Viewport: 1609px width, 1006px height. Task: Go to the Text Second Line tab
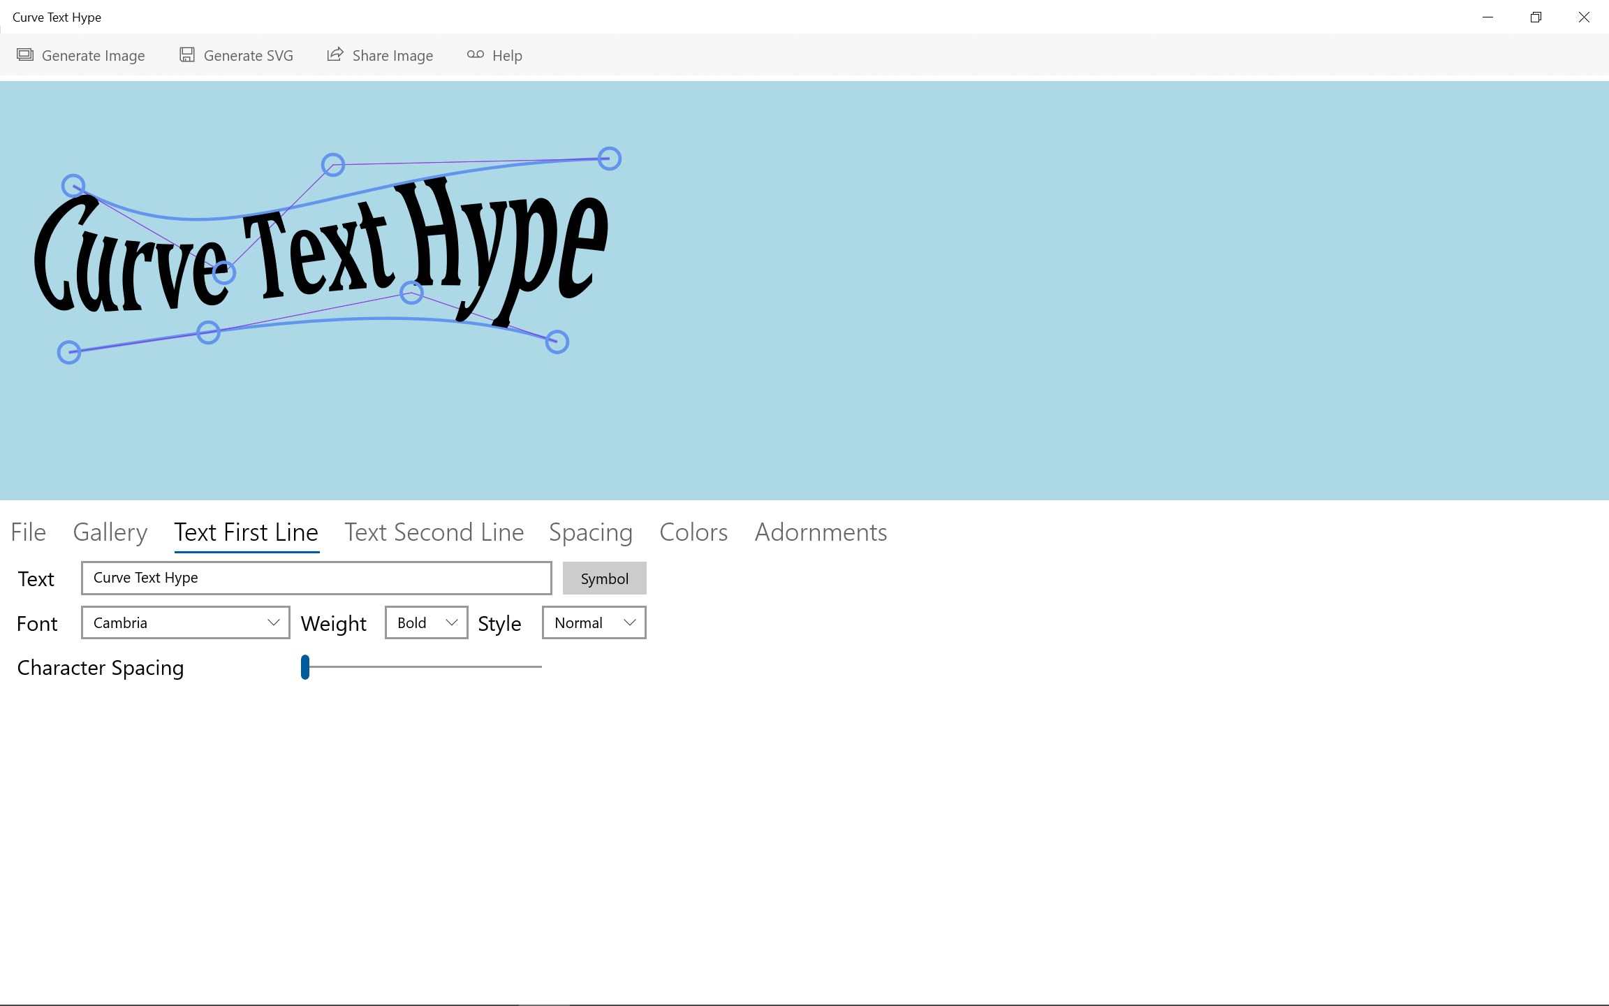coord(434,532)
